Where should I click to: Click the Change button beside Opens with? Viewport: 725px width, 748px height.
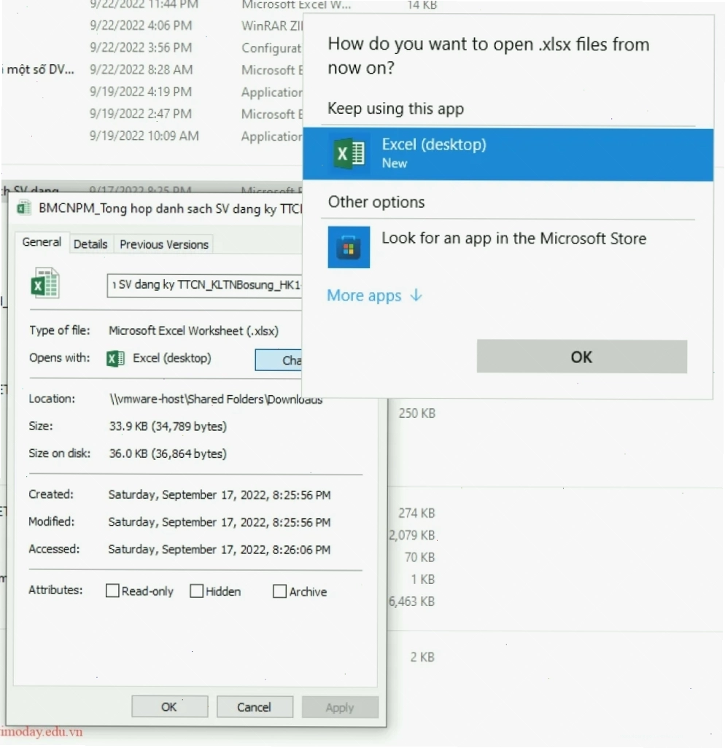279,360
